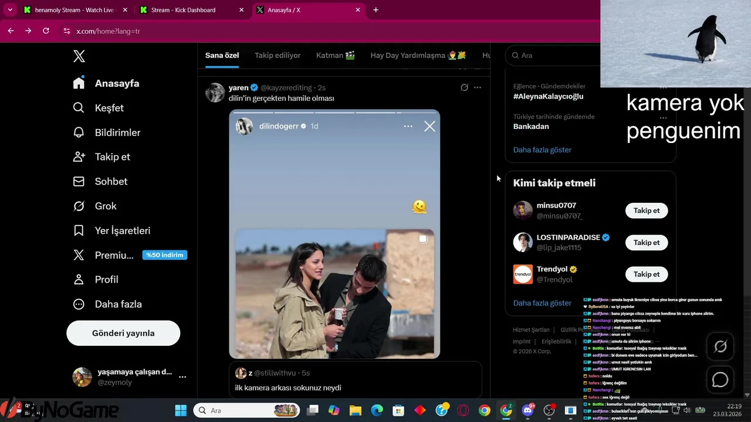Image resolution: width=751 pixels, height=422 pixels.
Task: Open Erişilebilirlik footer link
Action: pos(556,341)
